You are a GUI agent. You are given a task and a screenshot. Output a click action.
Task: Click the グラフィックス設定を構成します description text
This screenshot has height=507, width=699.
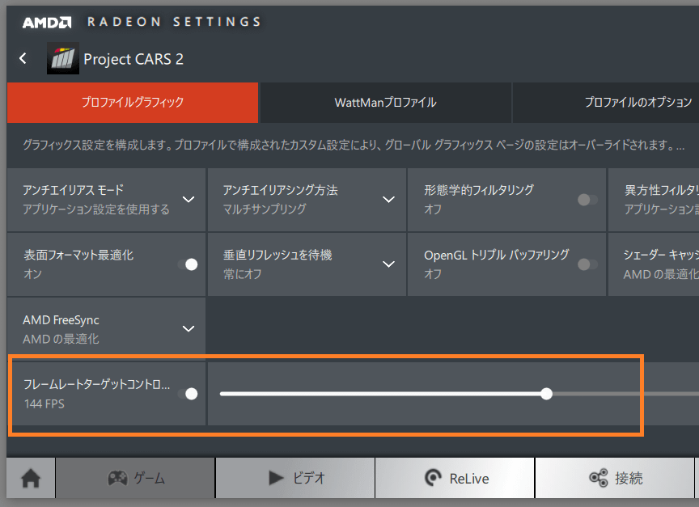[x=354, y=145]
